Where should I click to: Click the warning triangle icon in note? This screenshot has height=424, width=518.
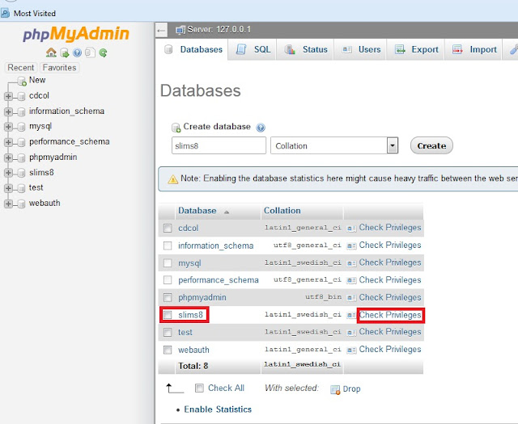coord(172,179)
